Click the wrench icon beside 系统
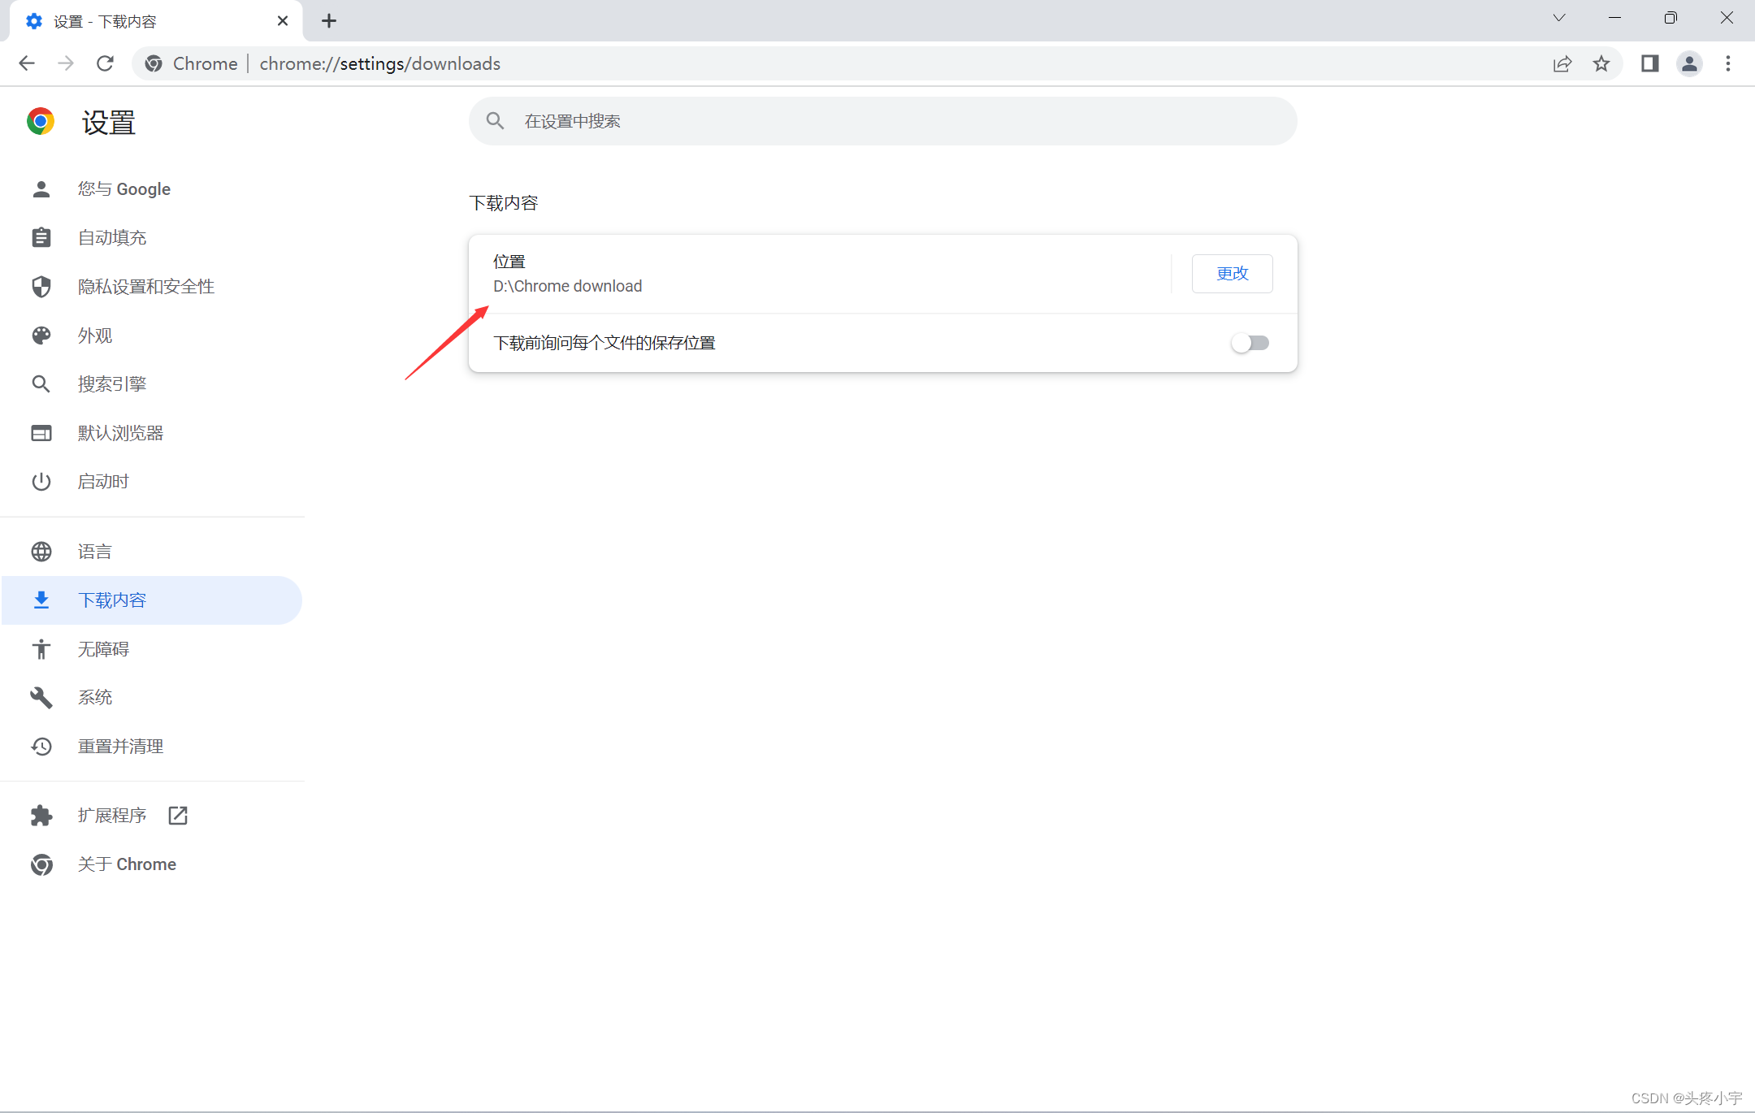 [x=41, y=698]
